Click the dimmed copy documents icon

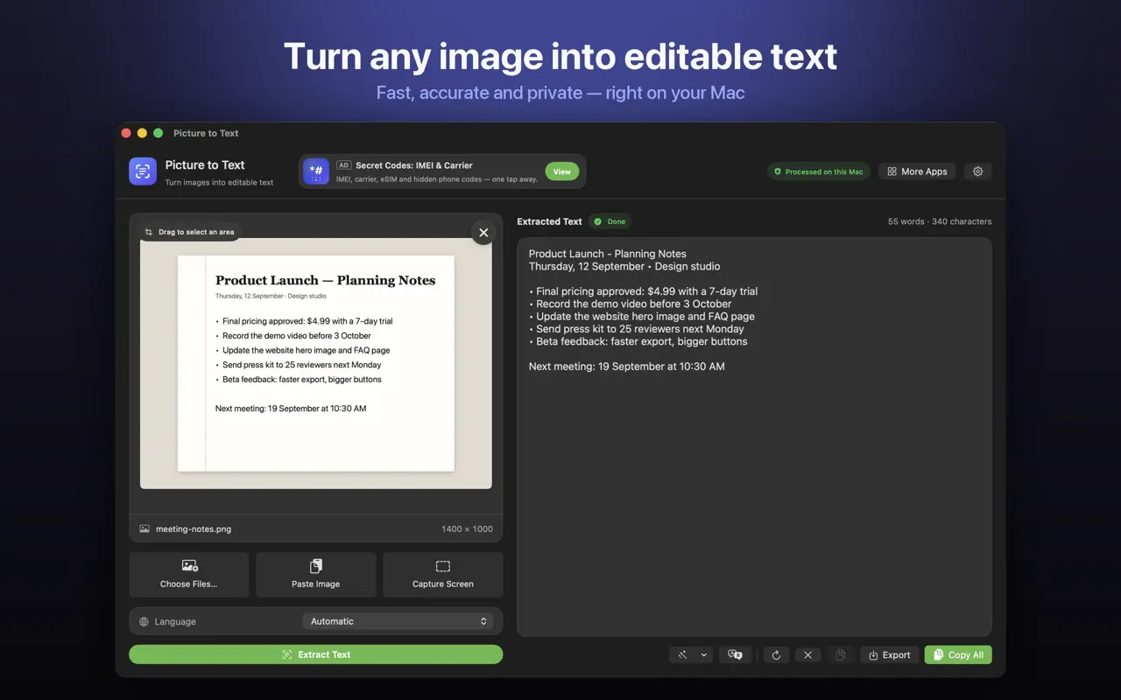840,654
